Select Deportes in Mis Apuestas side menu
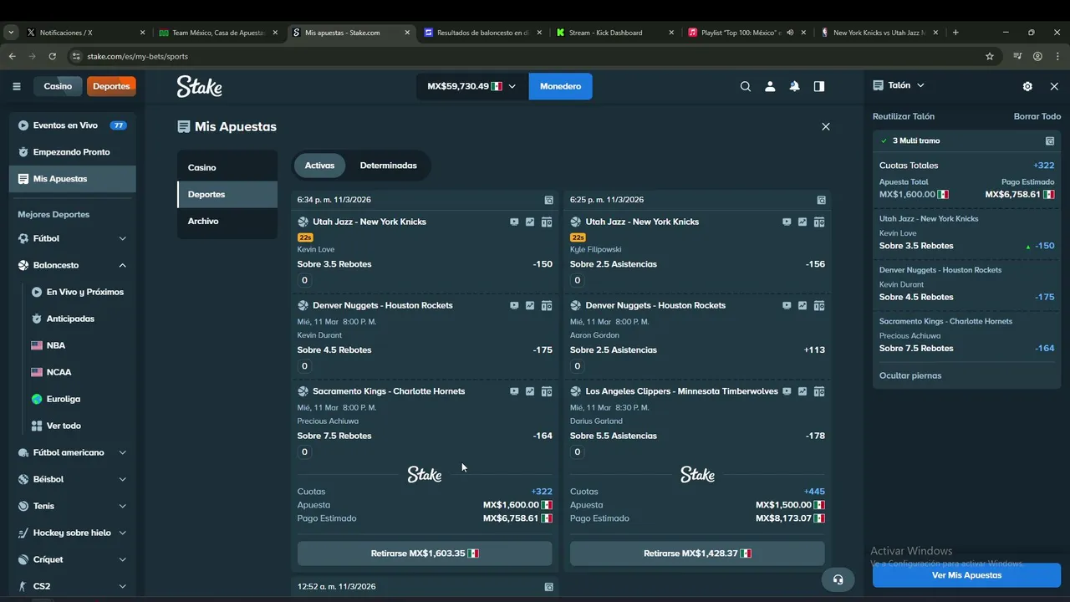 (227, 194)
